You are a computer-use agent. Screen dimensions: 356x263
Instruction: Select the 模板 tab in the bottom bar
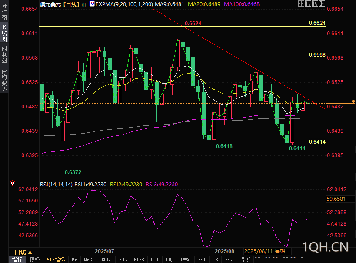pos(34,260)
